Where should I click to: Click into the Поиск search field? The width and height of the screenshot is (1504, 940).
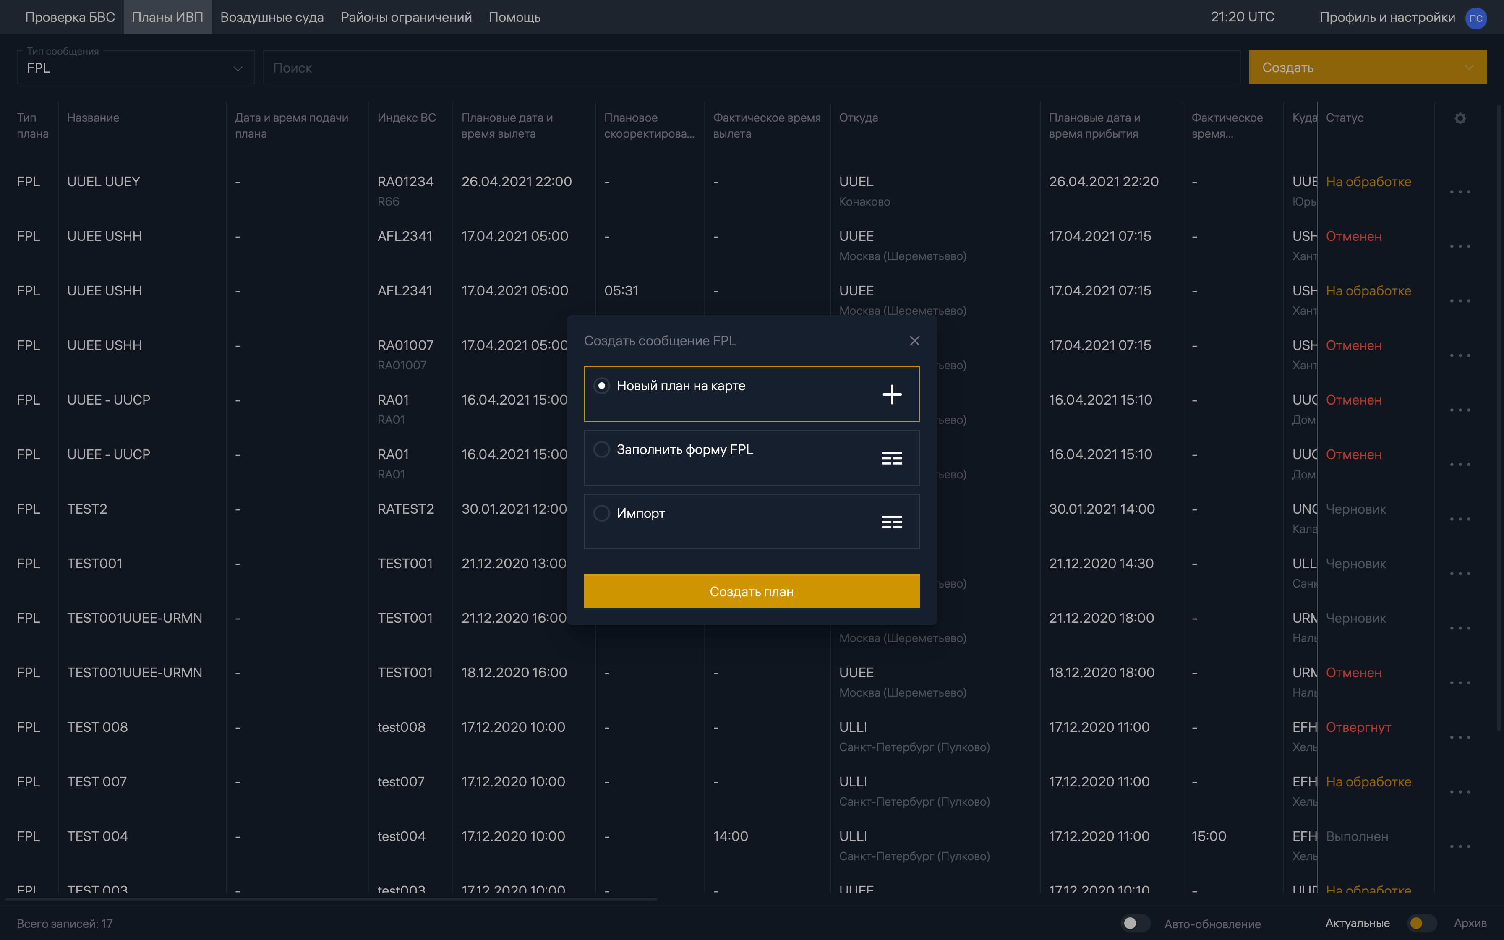751,68
